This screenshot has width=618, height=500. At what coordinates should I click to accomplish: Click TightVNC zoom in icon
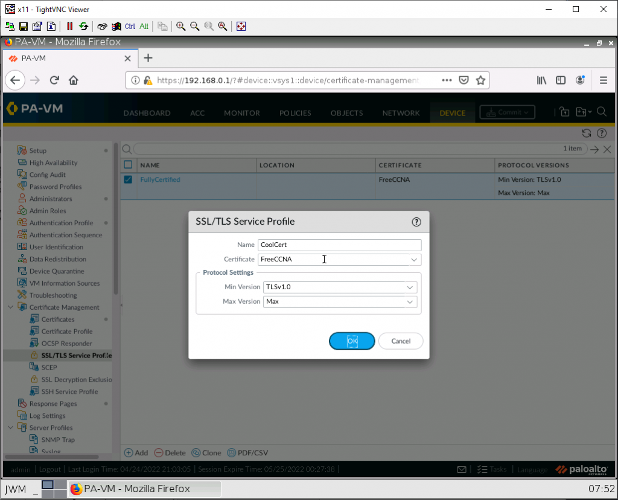click(x=180, y=27)
